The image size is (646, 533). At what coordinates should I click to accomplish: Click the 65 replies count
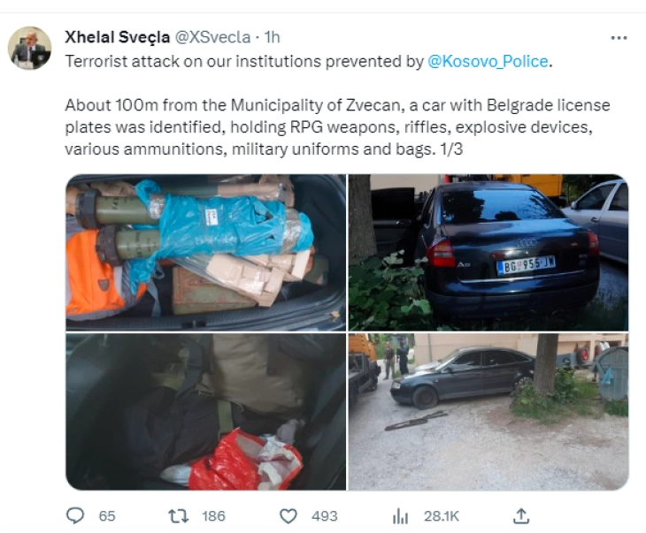[107, 516]
